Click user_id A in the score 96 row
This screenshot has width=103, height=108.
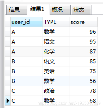pos(27,32)
